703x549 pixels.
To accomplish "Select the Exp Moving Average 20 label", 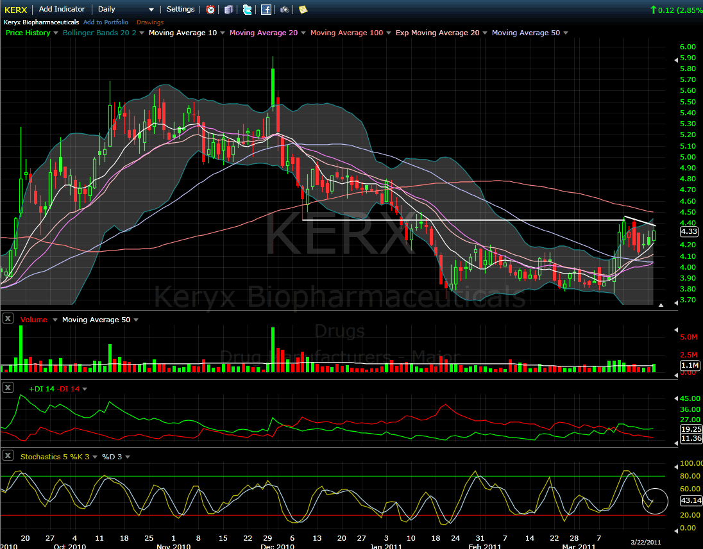I will (x=437, y=33).
